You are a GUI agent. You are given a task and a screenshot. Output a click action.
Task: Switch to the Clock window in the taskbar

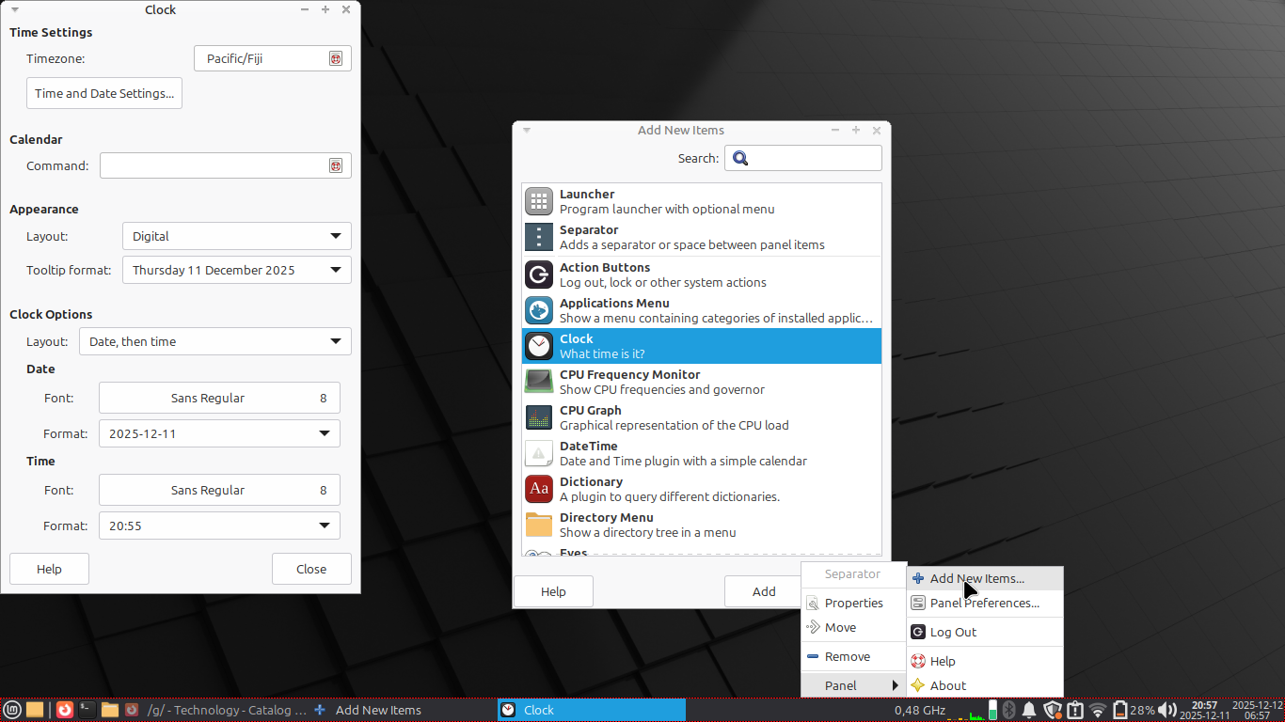(592, 710)
